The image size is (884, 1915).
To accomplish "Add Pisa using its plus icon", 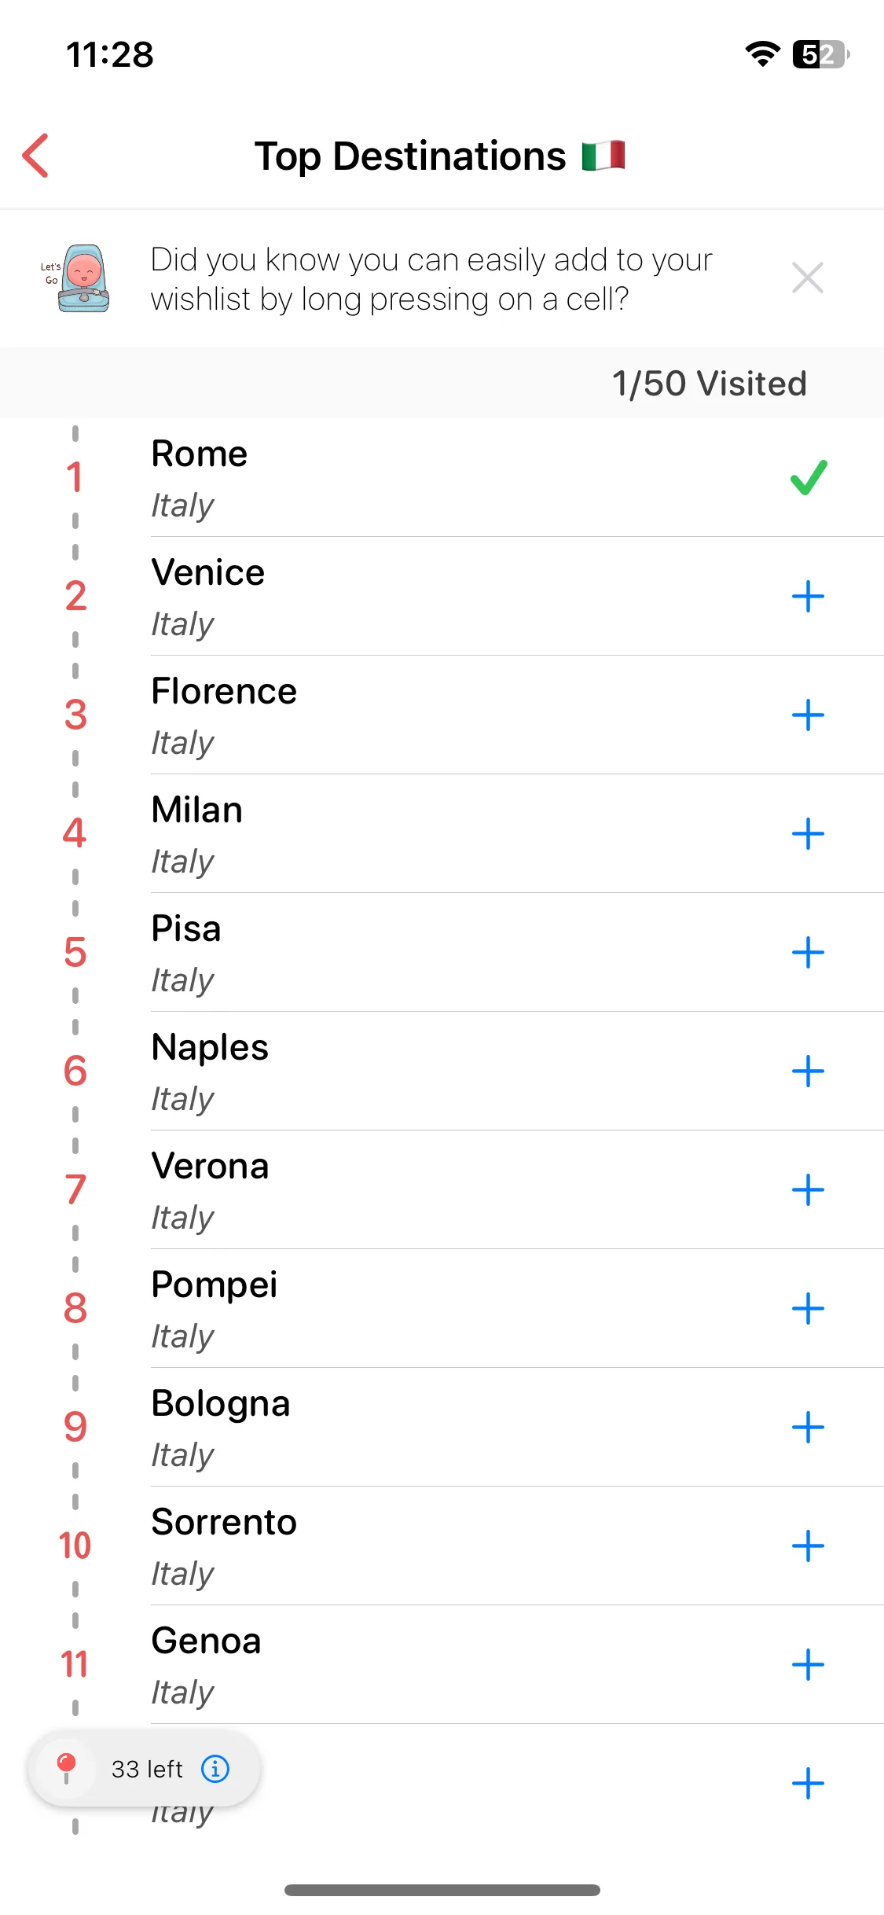I will coord(808,952).
